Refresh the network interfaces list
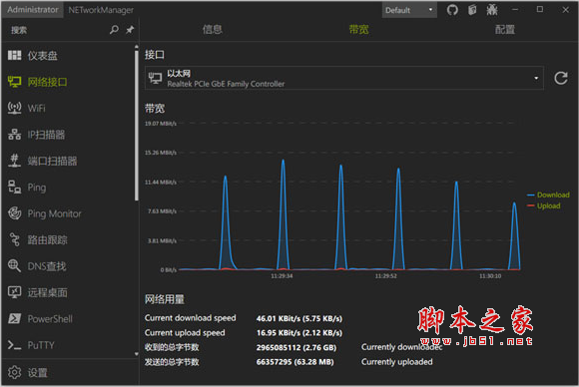 (x=561, y=78)
